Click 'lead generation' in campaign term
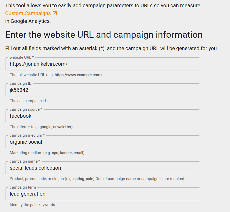 [27, 194]
